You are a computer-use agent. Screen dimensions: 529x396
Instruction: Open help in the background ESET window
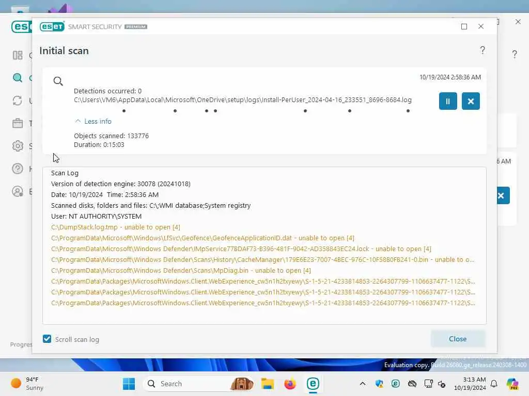pos(514,54)
